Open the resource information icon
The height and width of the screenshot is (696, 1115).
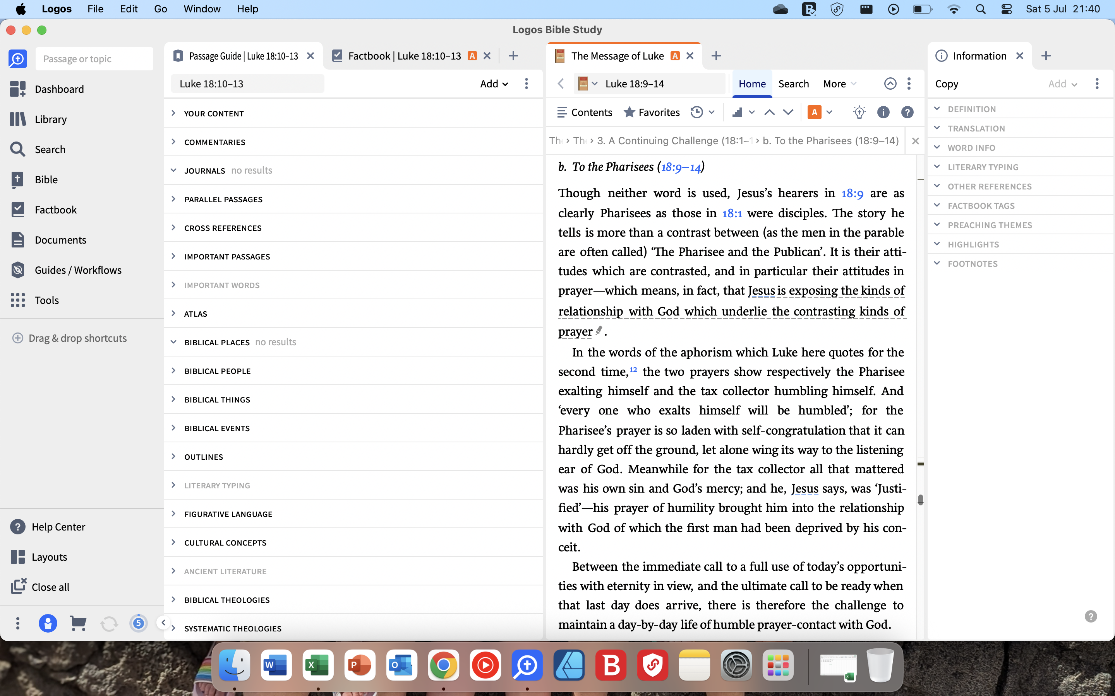(x=883, y=112)
